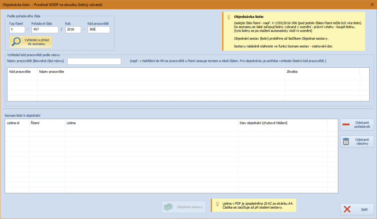The image size is (377, 219).
Task: Click the Seznam listin k objednání label
Action: coord(22,116)
